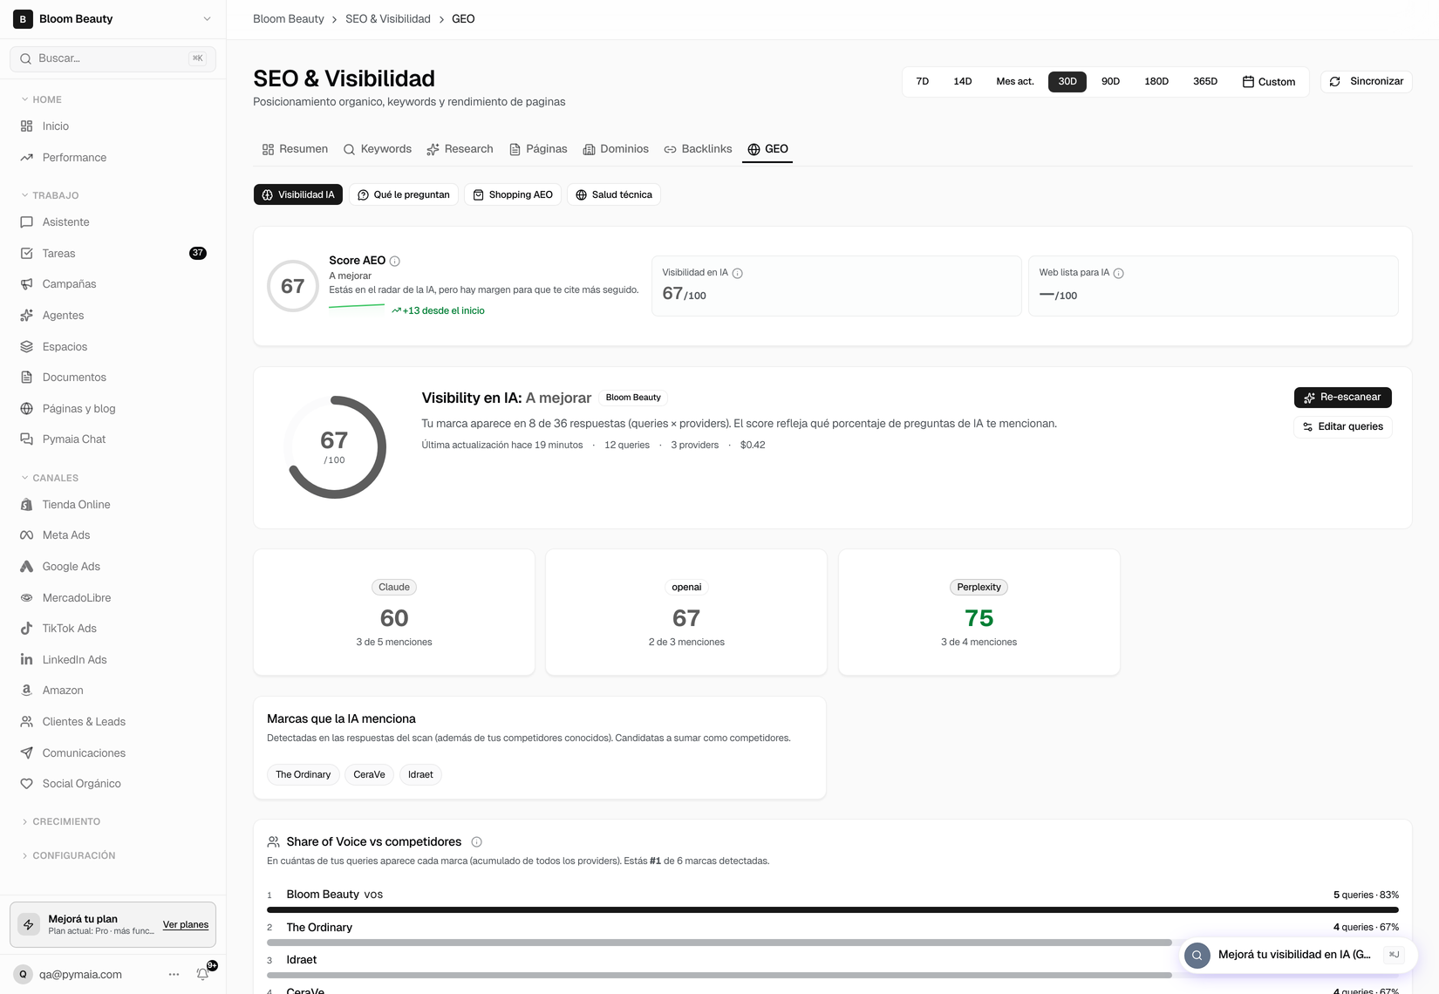
Task: Open Social Orgánico heart icon
Action: [x=26, y=784]
